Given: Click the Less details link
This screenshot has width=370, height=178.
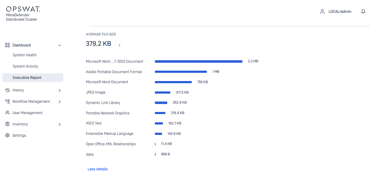Looking at the screenshot, I should click(98, 169).
